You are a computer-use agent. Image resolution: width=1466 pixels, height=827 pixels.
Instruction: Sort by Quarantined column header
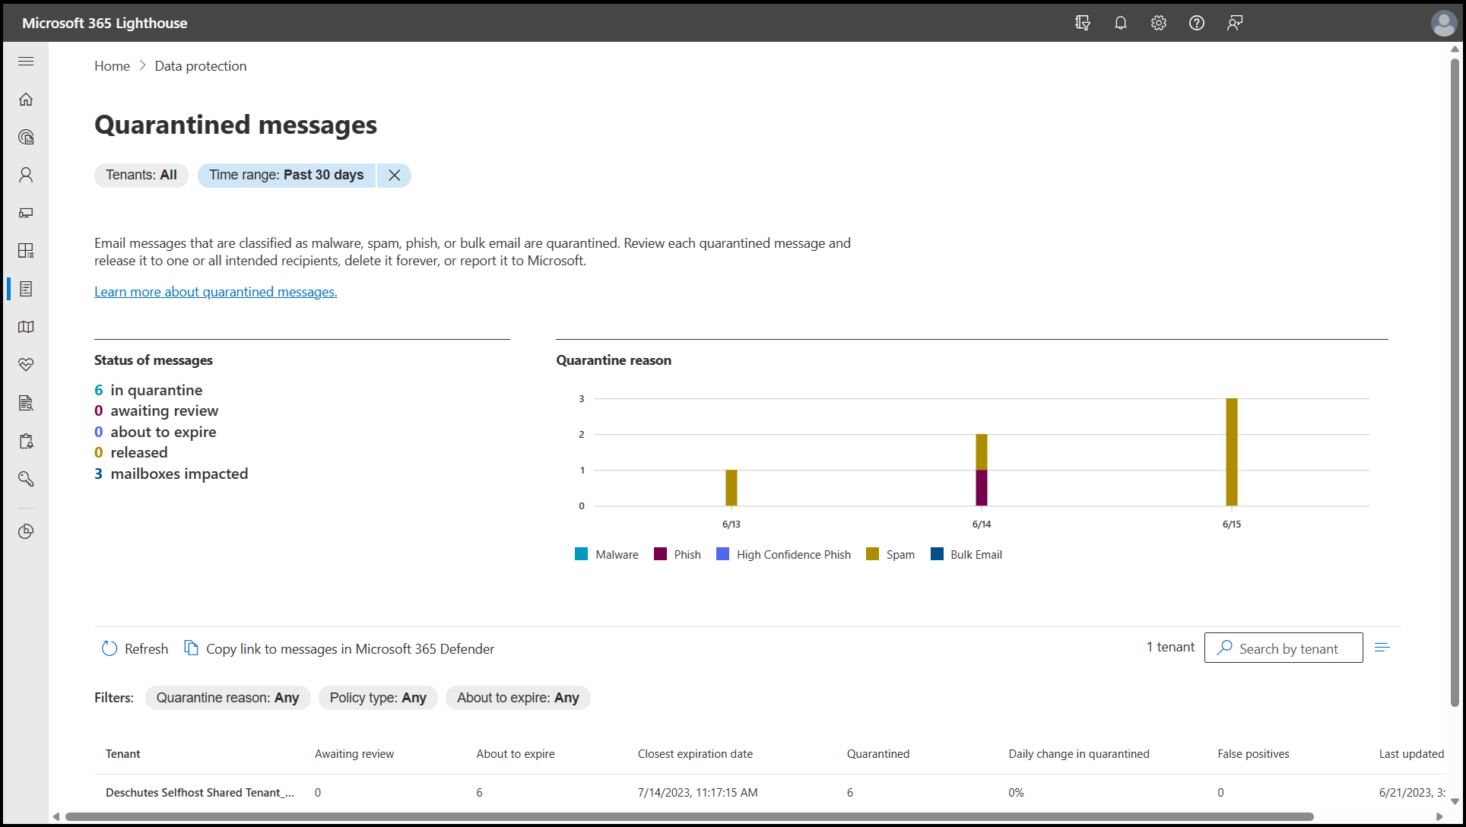coord(878,754)
